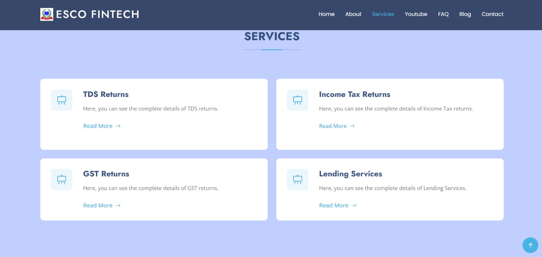
Task: Click the Lending Services easel icon
Action: (297, 180)
